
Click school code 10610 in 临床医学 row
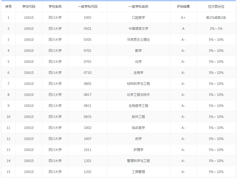(x=29, y=128)
